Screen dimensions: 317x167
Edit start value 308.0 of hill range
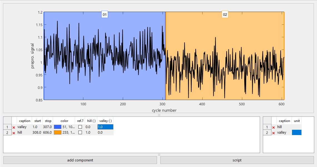point(37,133)
